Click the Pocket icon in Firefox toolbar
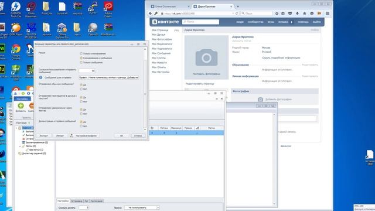The width and height of the screenshot is (375, 211). 290,13
